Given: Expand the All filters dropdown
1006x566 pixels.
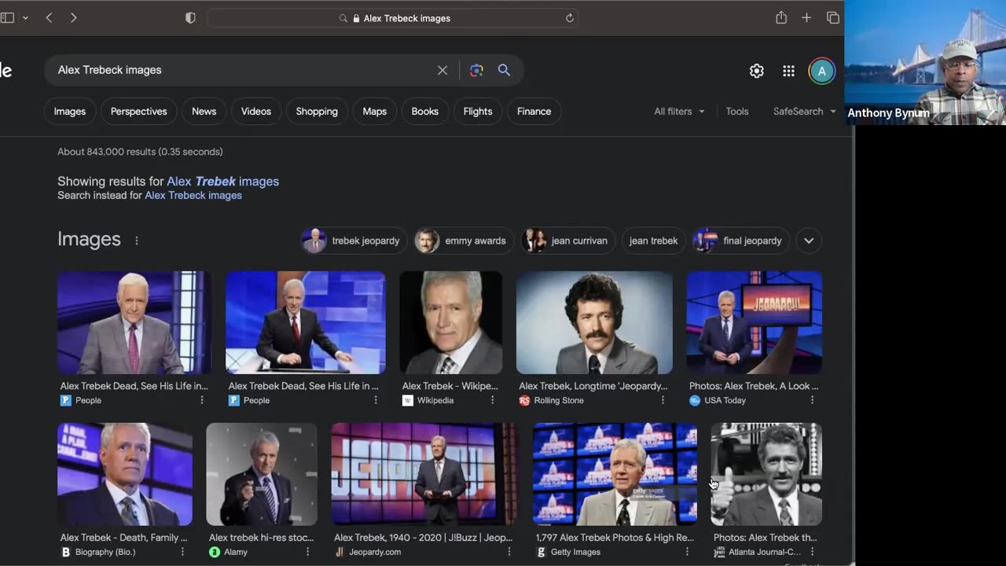Looking at the screenshot, I should [x=679, y=112].
